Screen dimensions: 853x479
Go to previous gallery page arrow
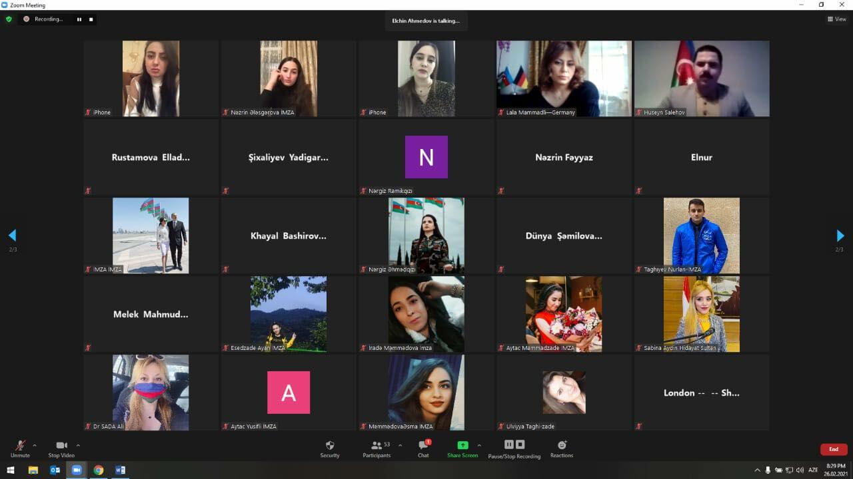point(12,236)
